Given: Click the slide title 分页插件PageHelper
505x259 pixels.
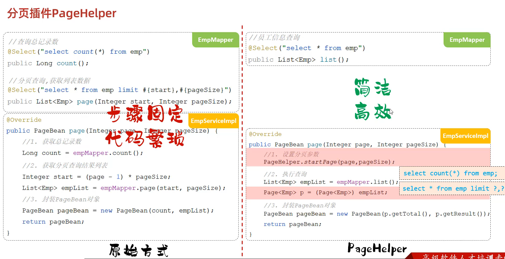Looking at the screenshot, I should click(x=62, y=13).
